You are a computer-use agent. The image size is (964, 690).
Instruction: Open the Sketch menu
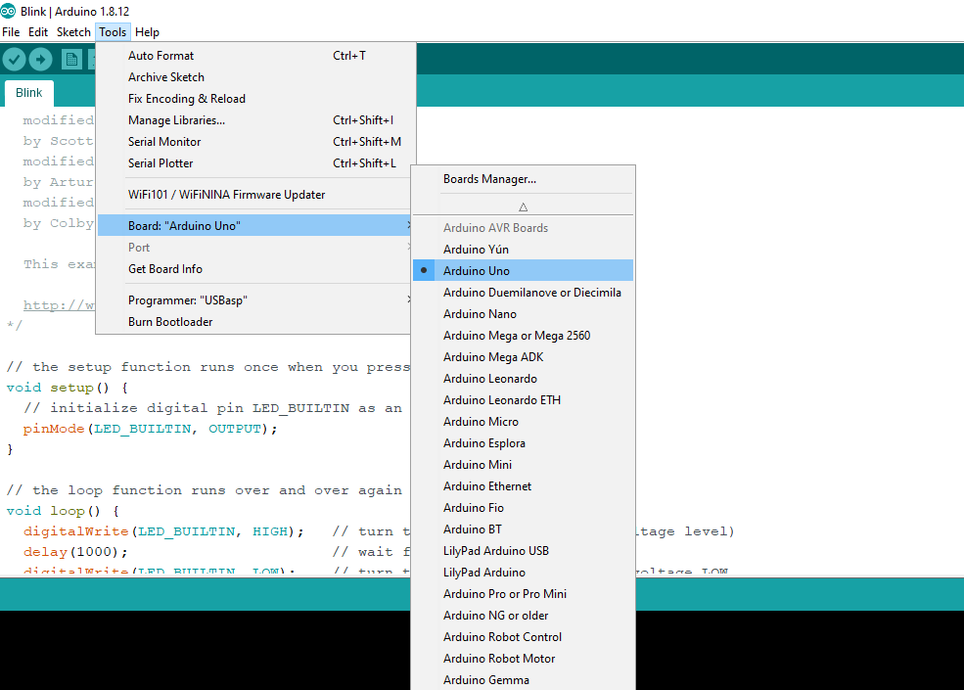73,32
